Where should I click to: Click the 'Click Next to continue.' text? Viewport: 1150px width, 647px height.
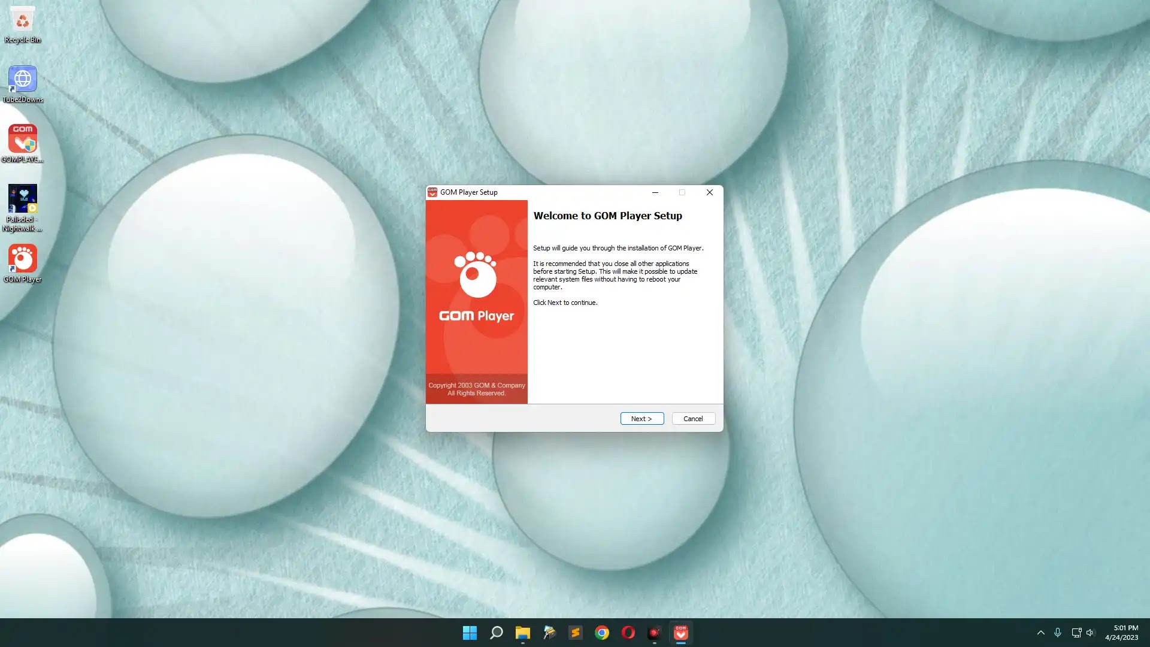[565, 303]
